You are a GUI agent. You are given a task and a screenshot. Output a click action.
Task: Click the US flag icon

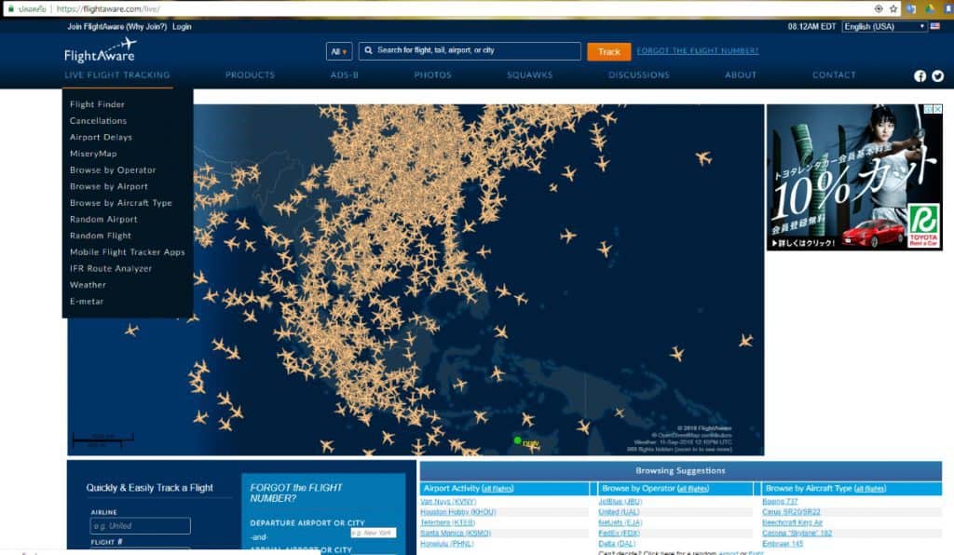coord(935,27)
